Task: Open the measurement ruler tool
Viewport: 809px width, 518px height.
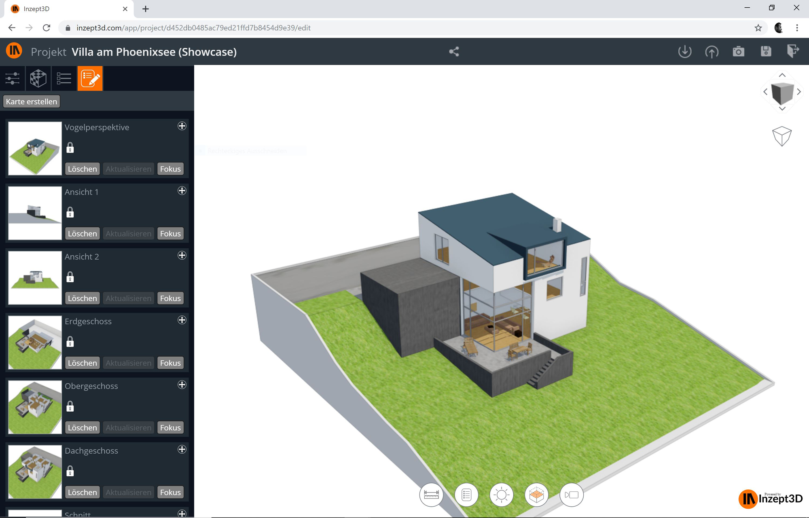Action: [431, 495]
